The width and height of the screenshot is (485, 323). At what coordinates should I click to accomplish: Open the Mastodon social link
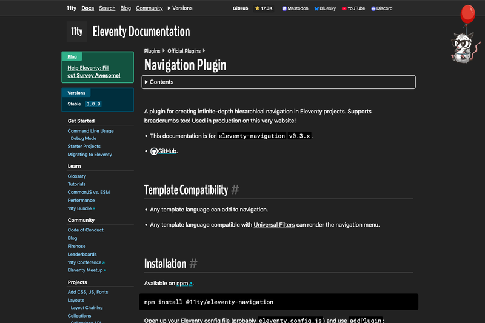[x=295, y=8]
